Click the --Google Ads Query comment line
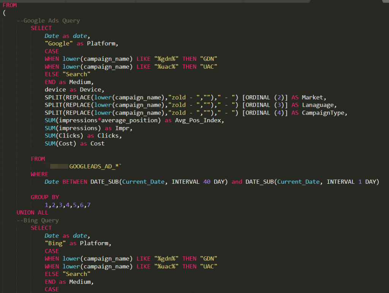Image resolution: width=389 pixels, height=293 pixels. coord(48,20)
